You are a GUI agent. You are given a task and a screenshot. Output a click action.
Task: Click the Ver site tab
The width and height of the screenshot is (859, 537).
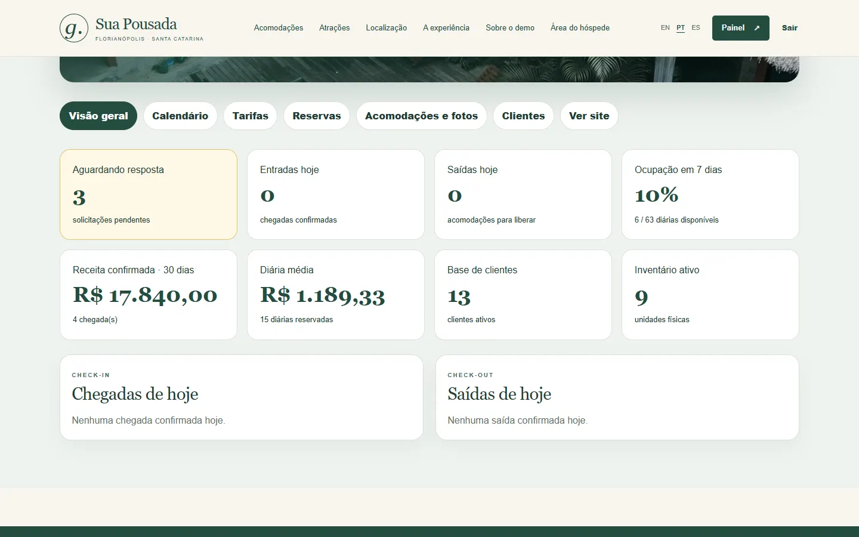589,116
